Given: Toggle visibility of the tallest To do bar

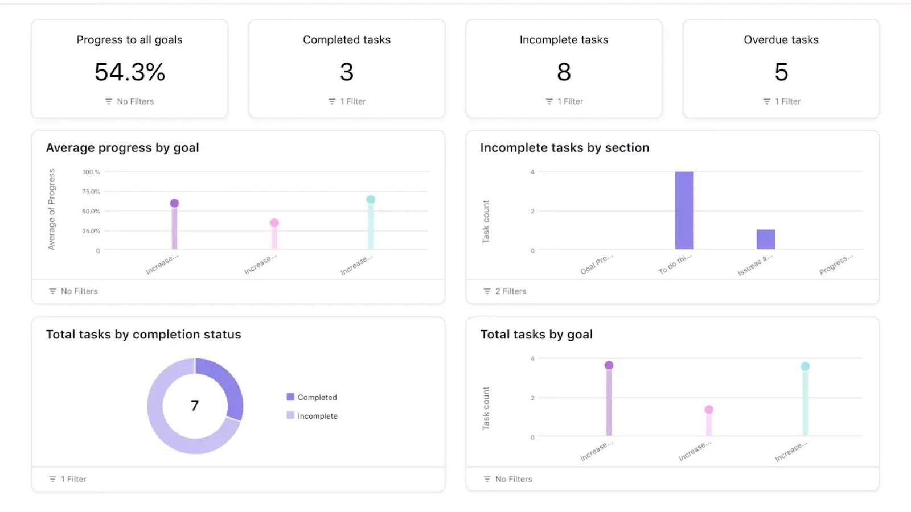Looking at the screenshot, I should (684, 210).
